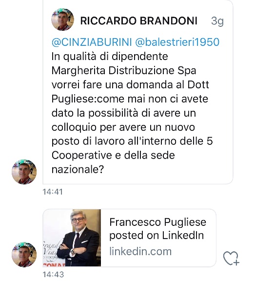This screenshot has height=283, width=274.
Task: Open RICCARDO BRANDONI profile name
Action: pos(139,20)
